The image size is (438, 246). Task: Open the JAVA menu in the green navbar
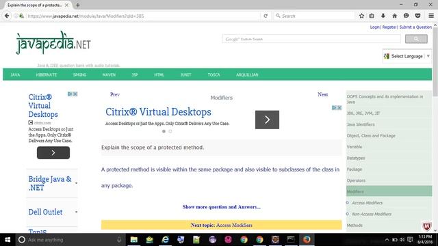point(15,74)
